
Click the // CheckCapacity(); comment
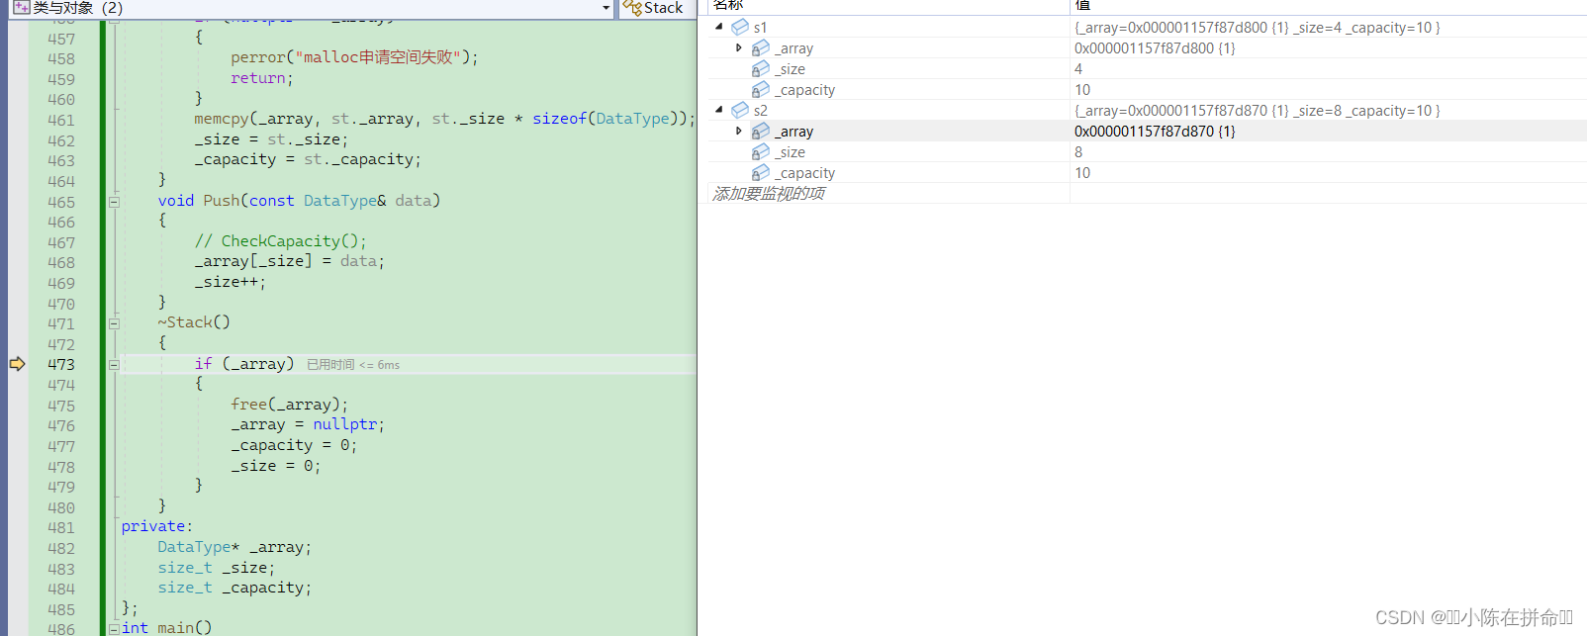click(x=281, y=241)
